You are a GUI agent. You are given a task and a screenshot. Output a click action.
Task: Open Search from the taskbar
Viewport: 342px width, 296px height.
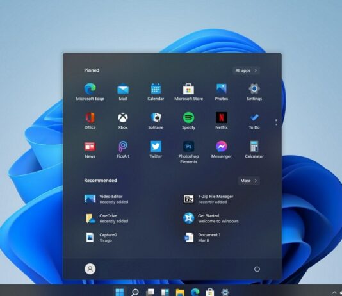[134, 292]
